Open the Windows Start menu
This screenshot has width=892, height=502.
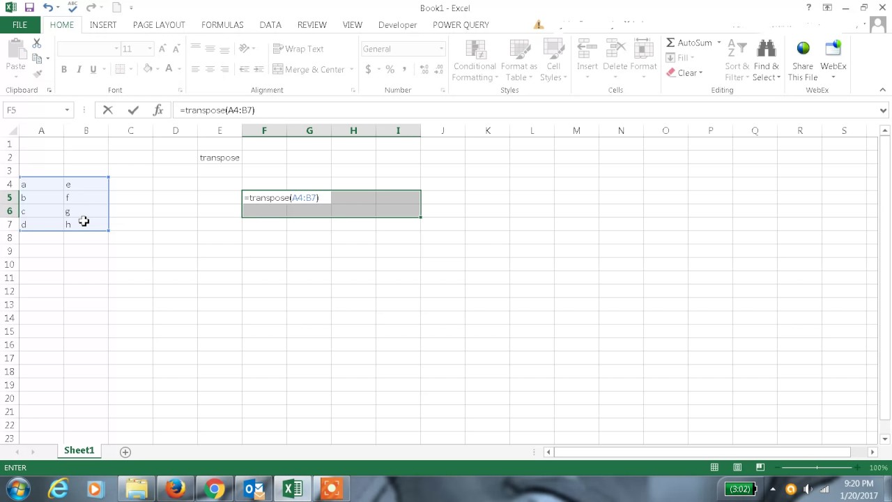17,489
